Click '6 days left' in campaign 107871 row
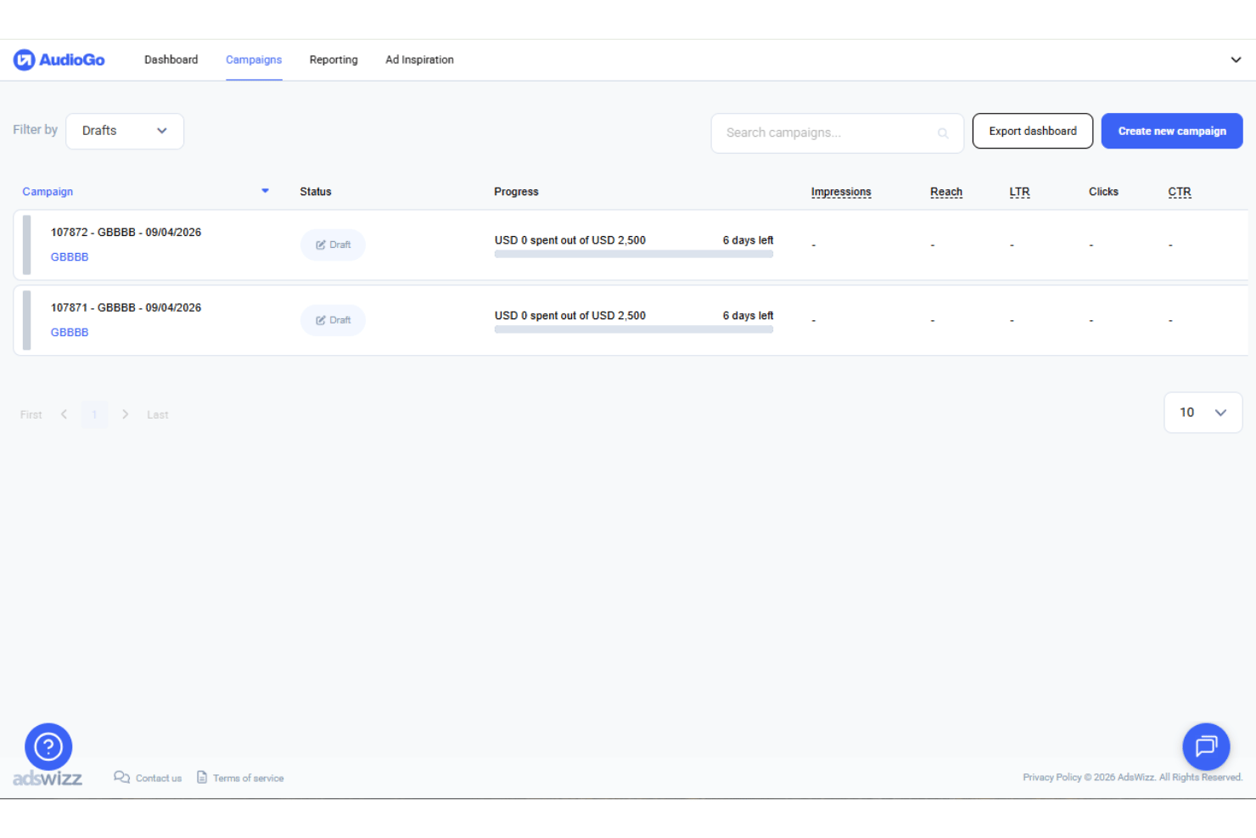The width and height of the screenshot is (1256, 838). (x=748, y=316)
